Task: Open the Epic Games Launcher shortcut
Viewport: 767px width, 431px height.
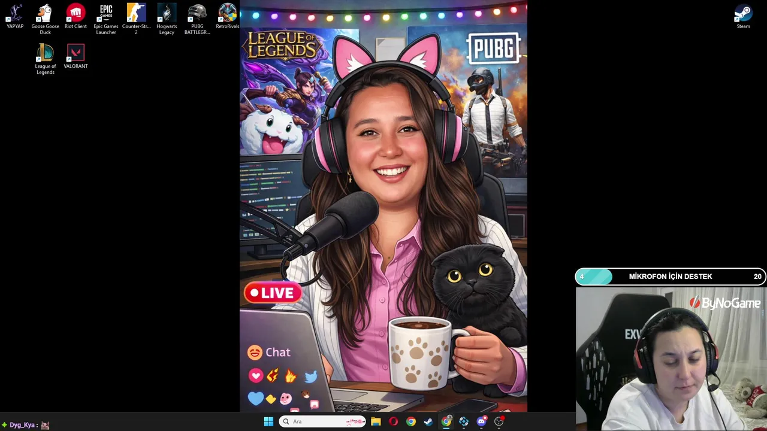Action: click(x=106, y=19)
